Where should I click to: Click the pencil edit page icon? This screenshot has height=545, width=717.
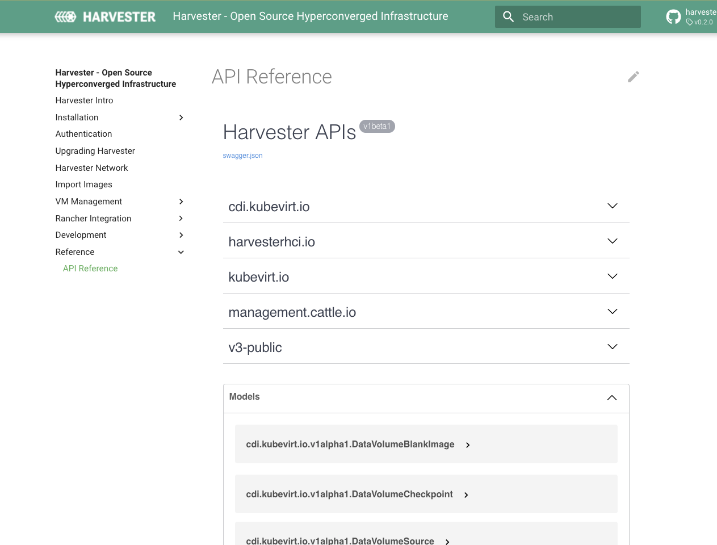pyautogui.click(x=634, y=77)
